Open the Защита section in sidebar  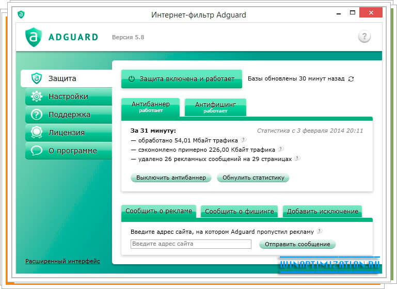pos(66,78)
